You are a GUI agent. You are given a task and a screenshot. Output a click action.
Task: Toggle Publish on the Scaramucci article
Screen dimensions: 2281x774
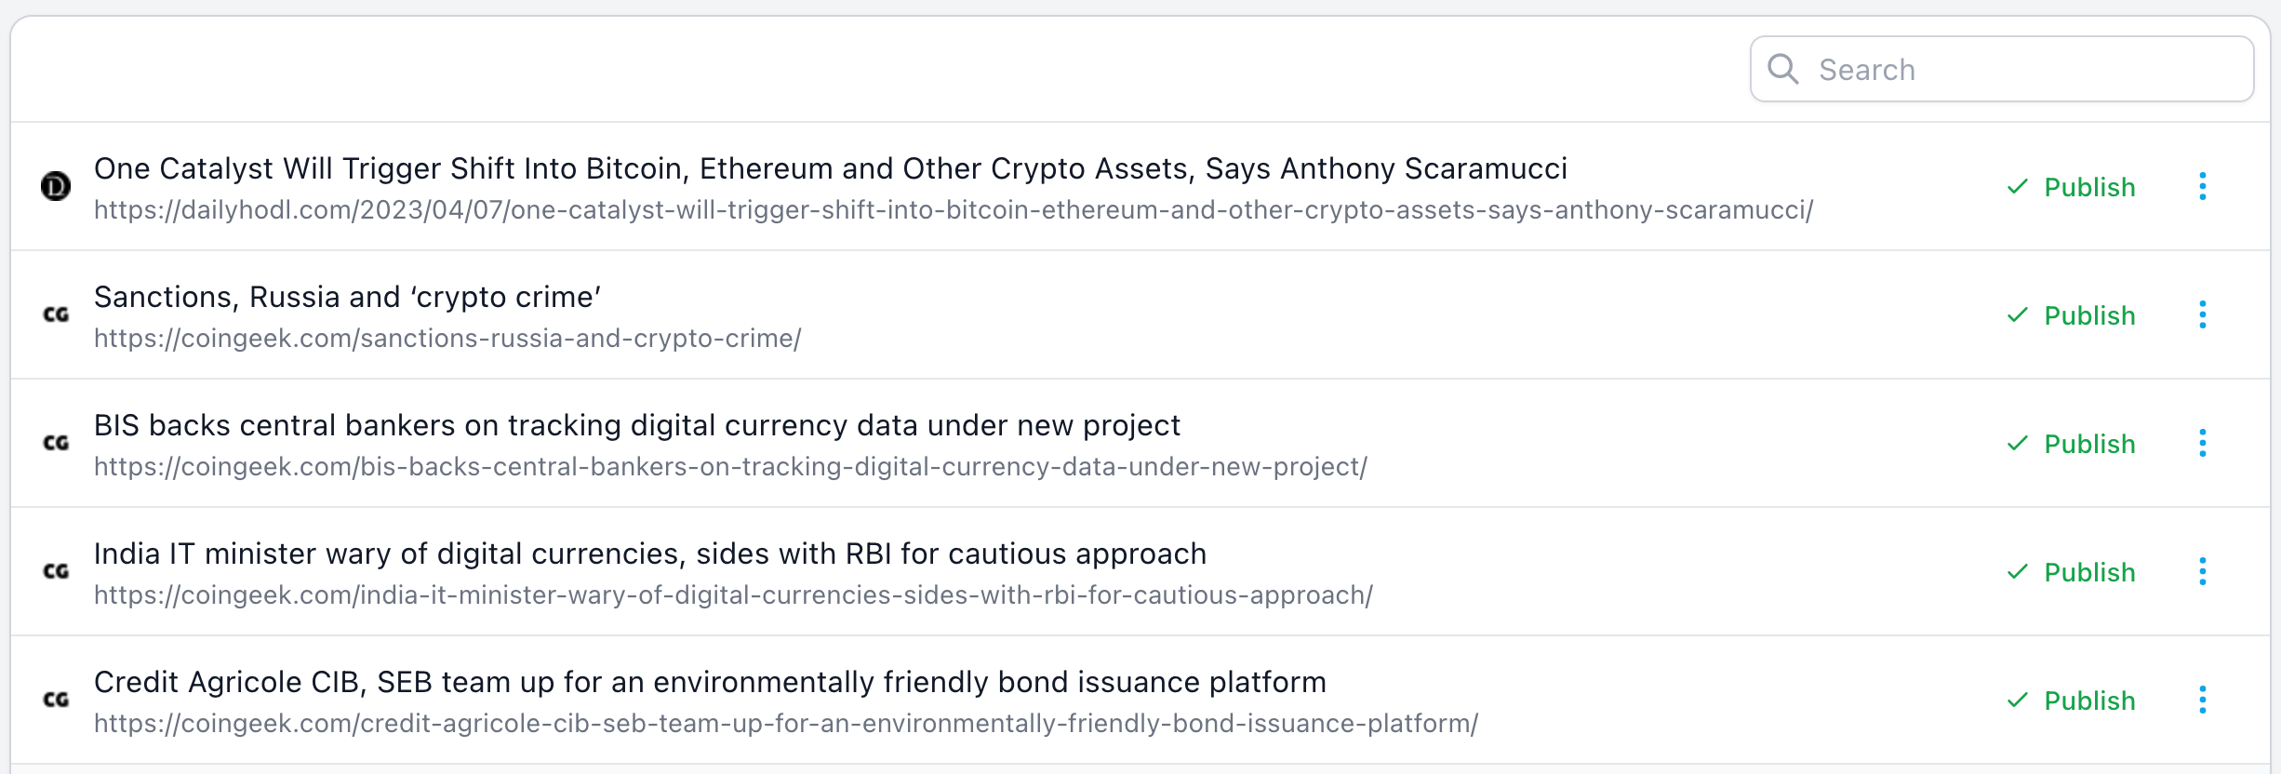click(2072, 187)
